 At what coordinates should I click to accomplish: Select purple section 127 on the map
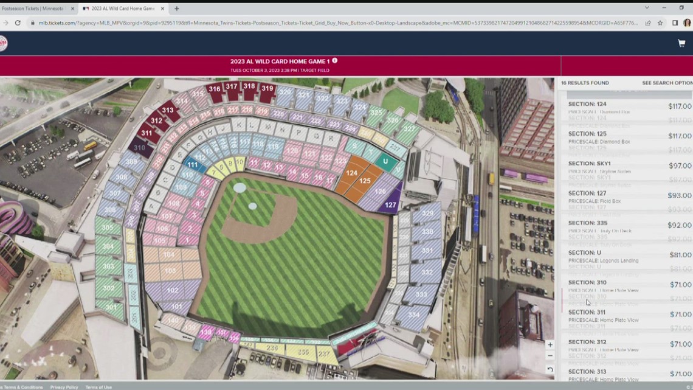tap(391, 203)
